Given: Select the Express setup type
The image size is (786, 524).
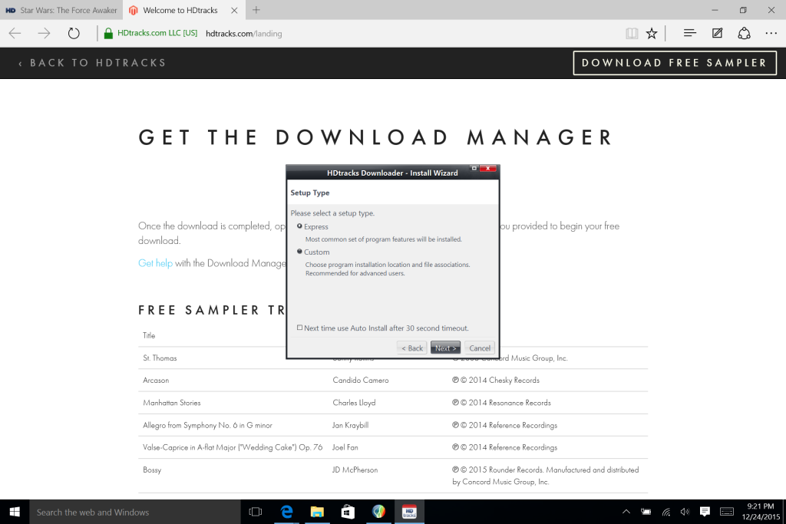Looking at the screenshot, I should pos(300,226).
